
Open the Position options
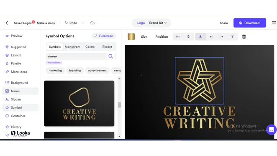point(162,36)
